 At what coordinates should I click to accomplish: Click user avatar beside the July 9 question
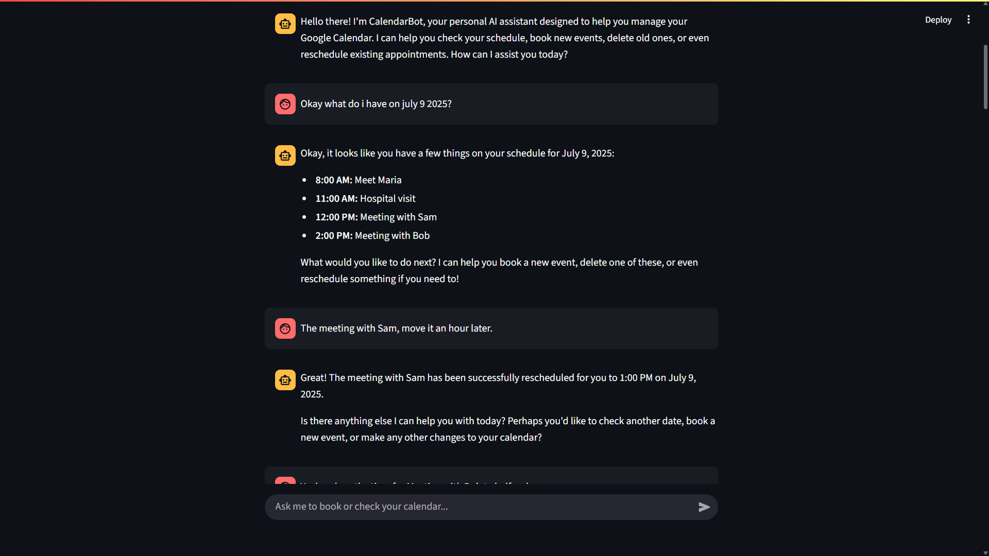[285, 104]
